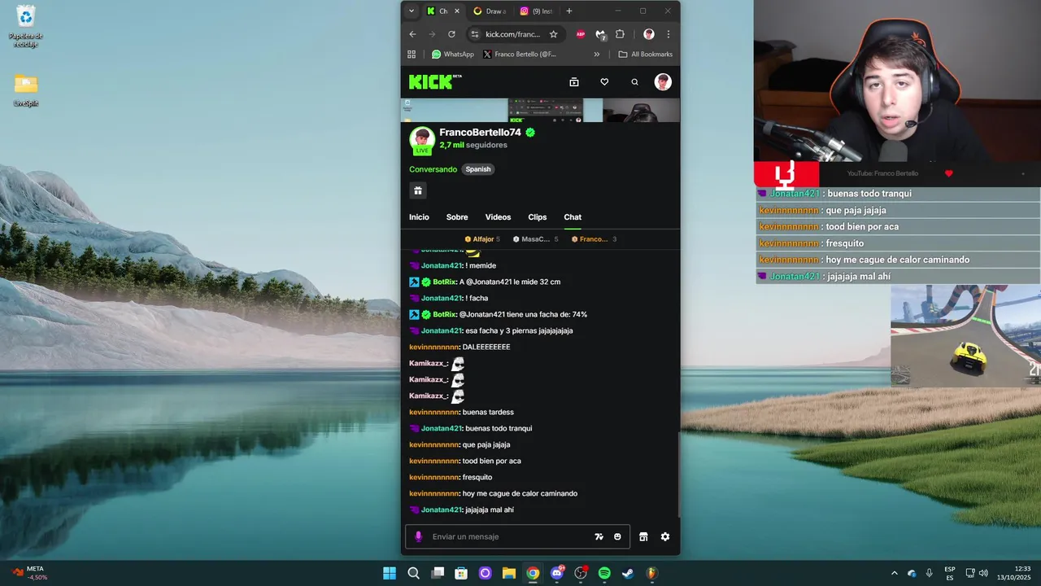Open Papelera de reciclaje desktop icon
1041x586 pixels.
click(26, 26)
